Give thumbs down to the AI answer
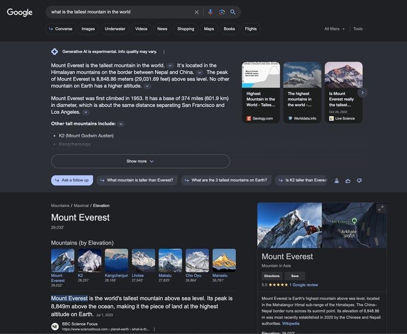The width and height of the screenshot is (407, 334). click(x=359, y=181)
